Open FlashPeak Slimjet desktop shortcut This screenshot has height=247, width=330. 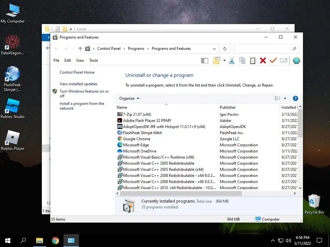pos(13,79)
